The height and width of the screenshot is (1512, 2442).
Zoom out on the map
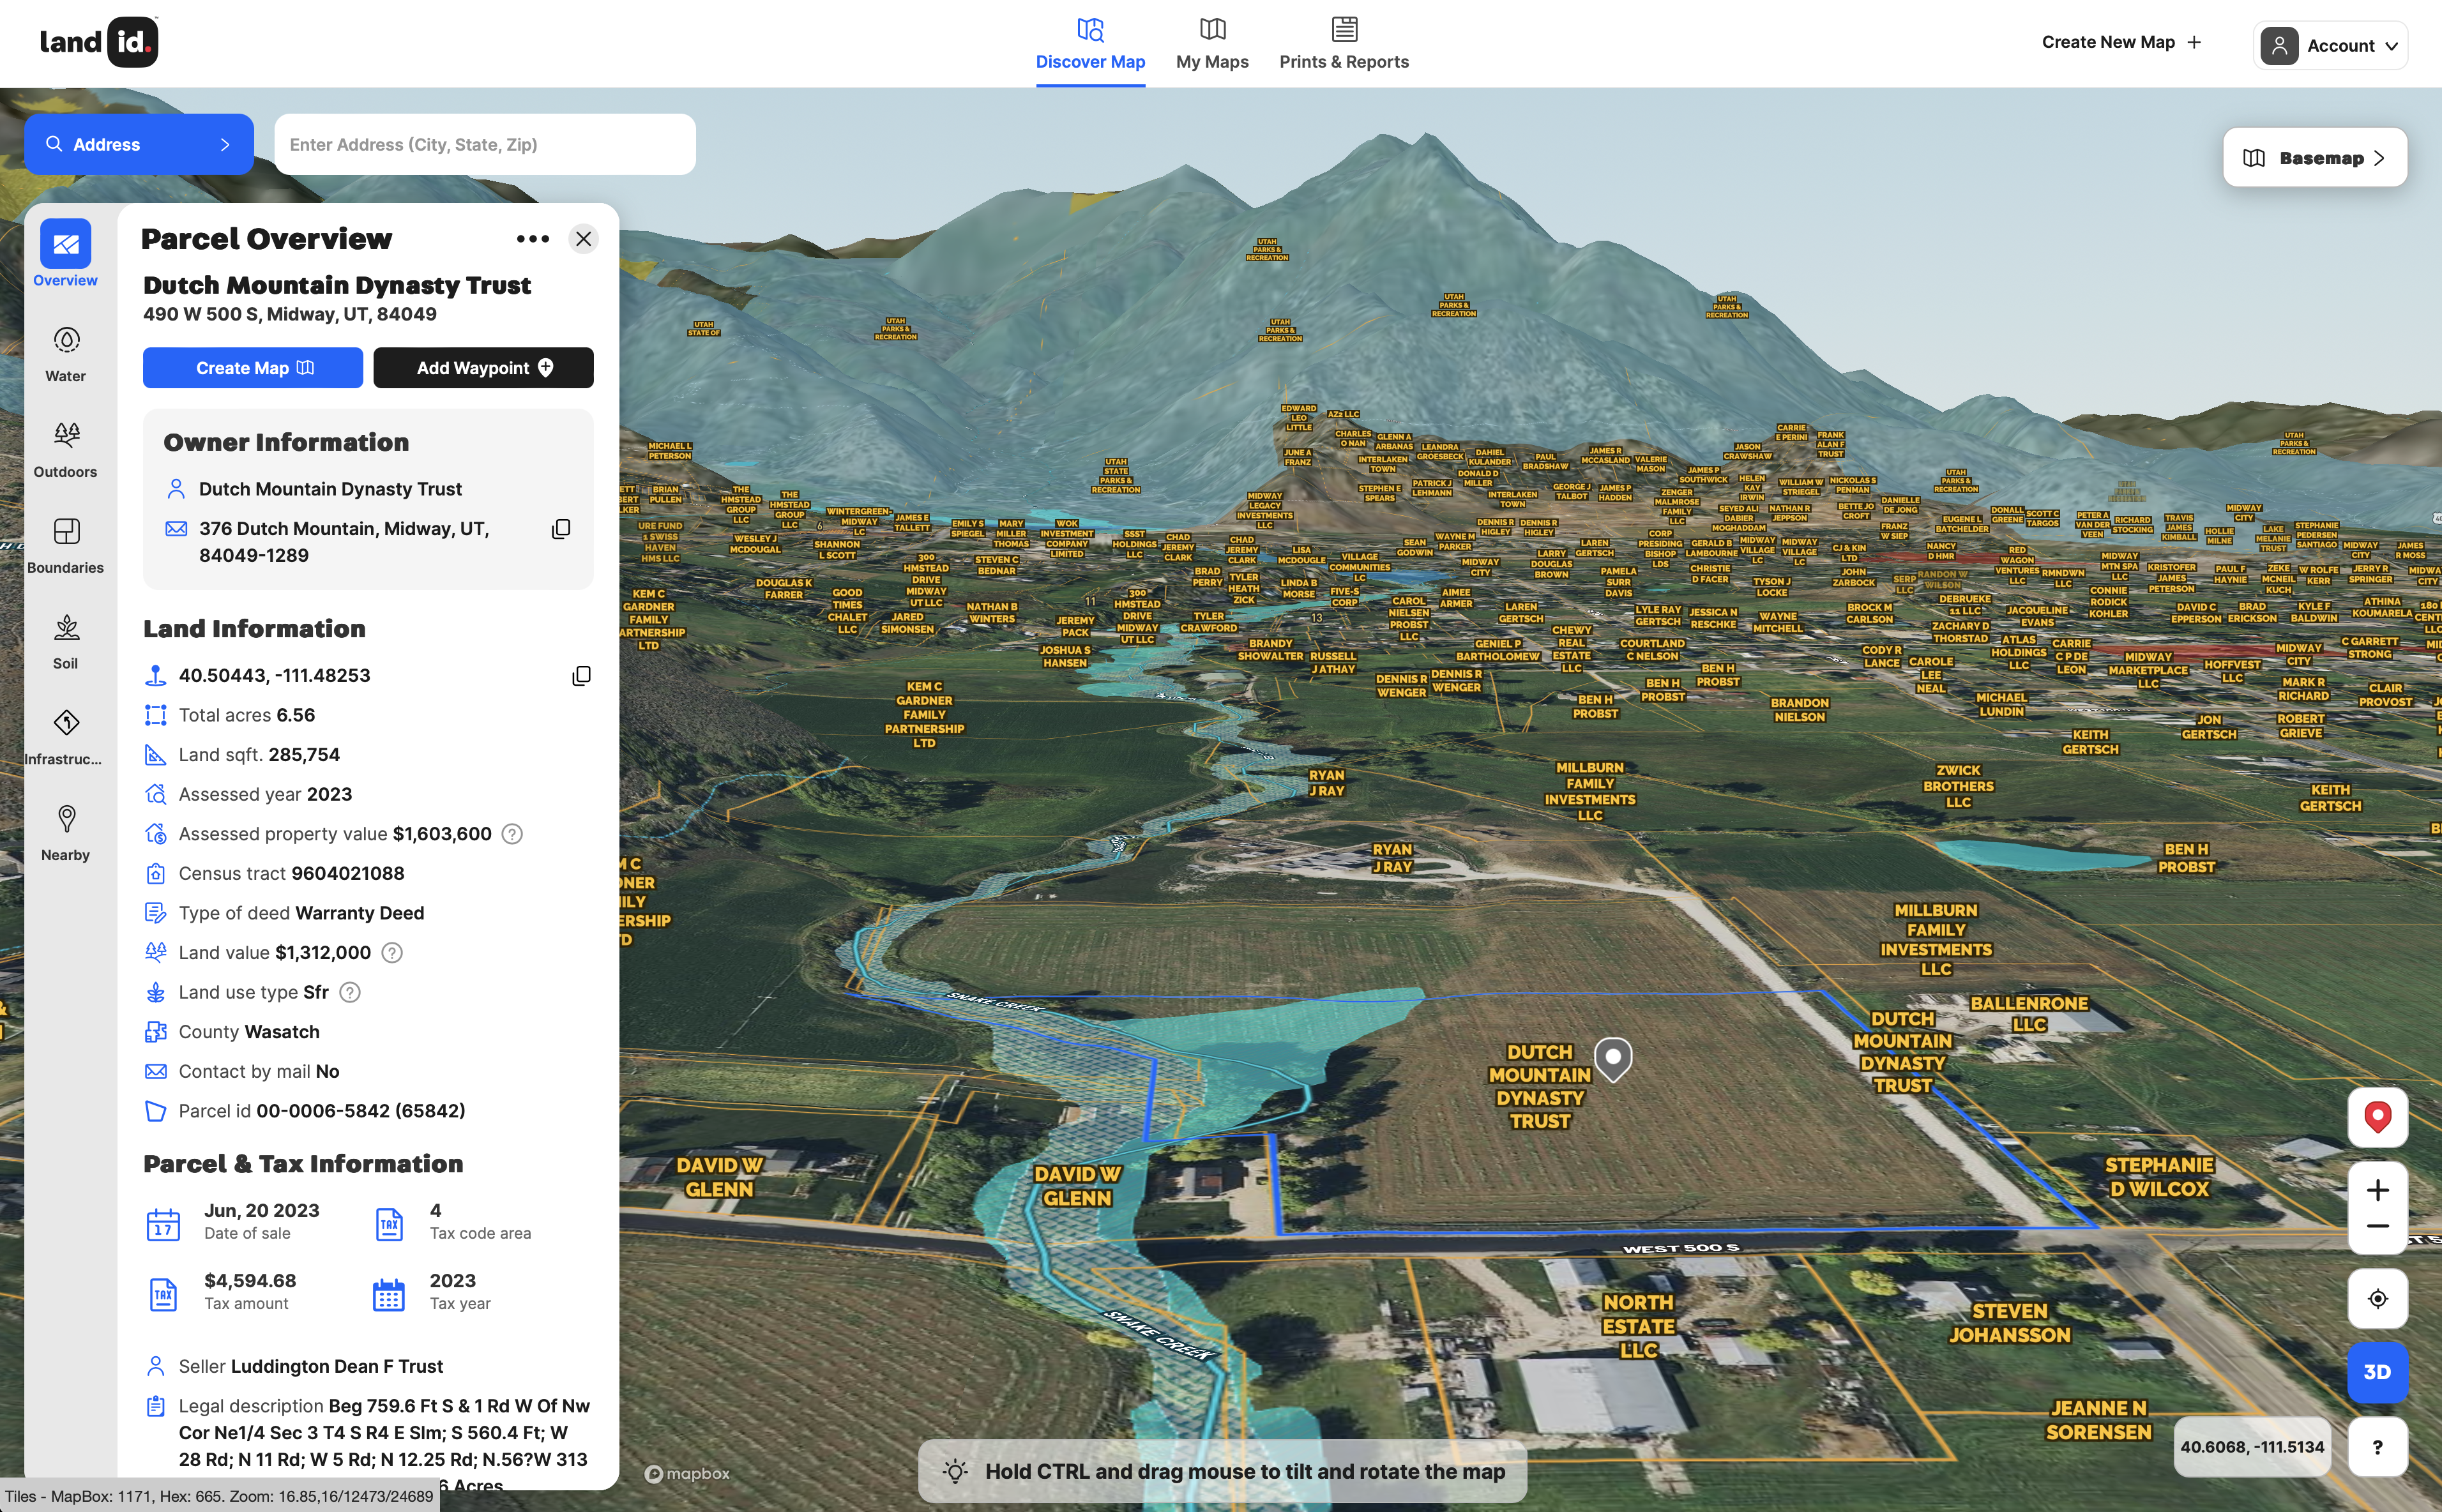click(x=2377, y=1227)
